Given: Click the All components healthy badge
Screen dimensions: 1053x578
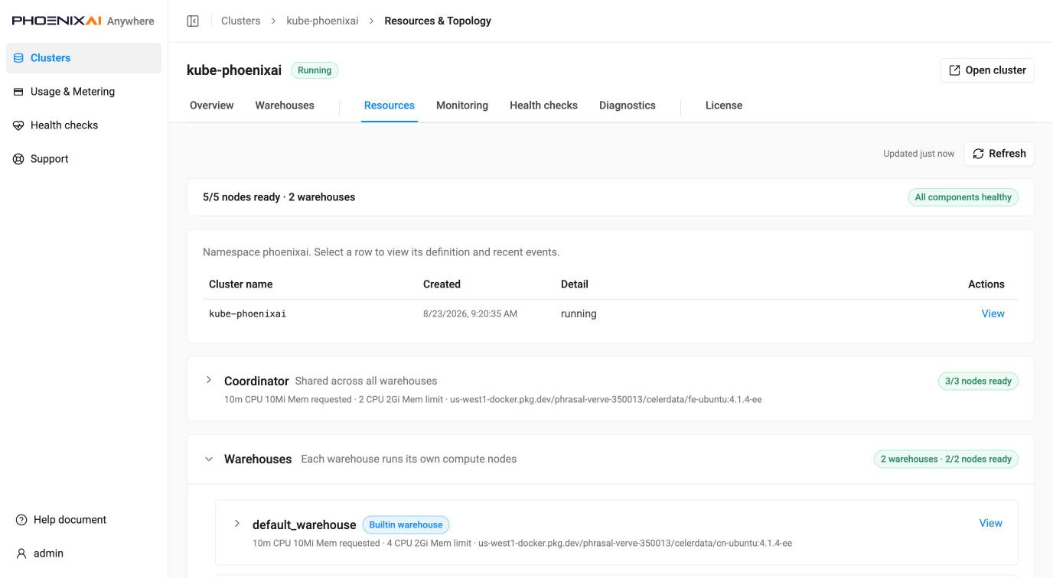Looking at the screenshot, I should [x=963, y=197].
